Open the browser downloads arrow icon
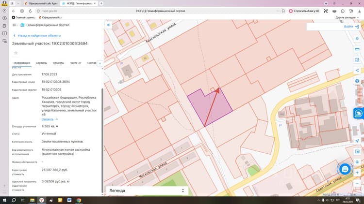 coord(359,11)
